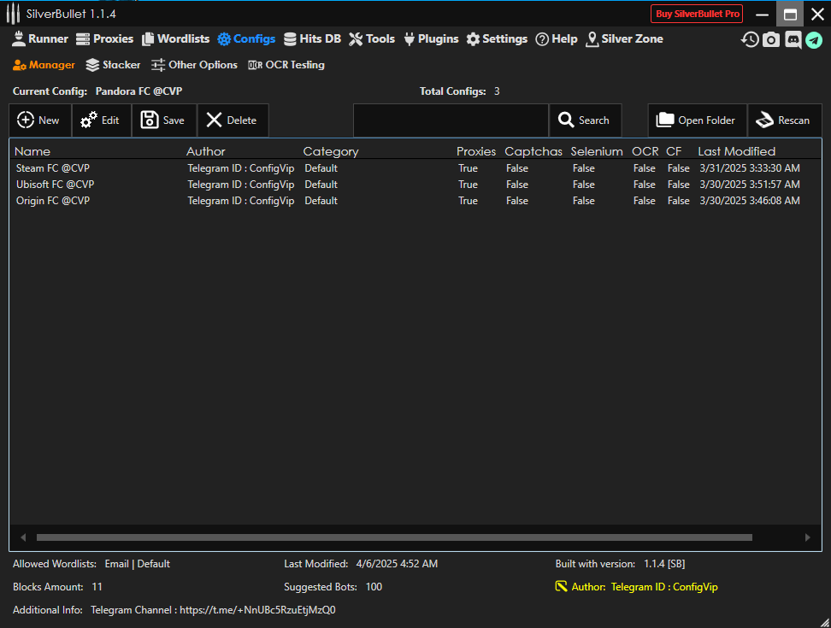Image resolution: width=831 pixels, height=628 pixels.
Task: Click the 3/30/2025 3:46:08 AM date cell
Action: coord(750,201)
